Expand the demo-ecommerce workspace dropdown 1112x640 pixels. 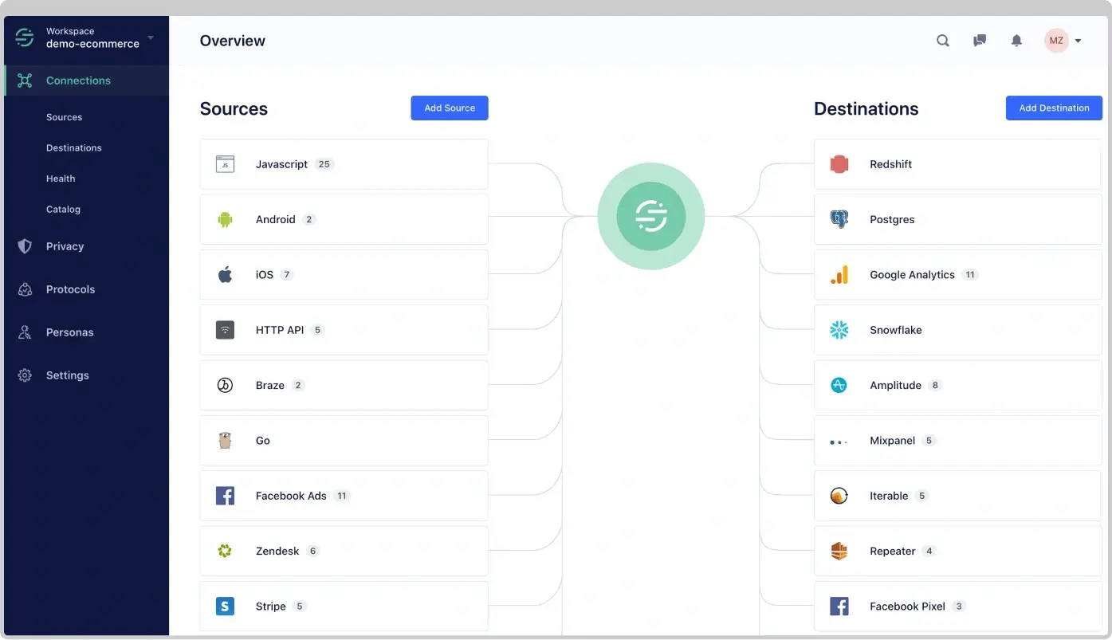(151, 37)
